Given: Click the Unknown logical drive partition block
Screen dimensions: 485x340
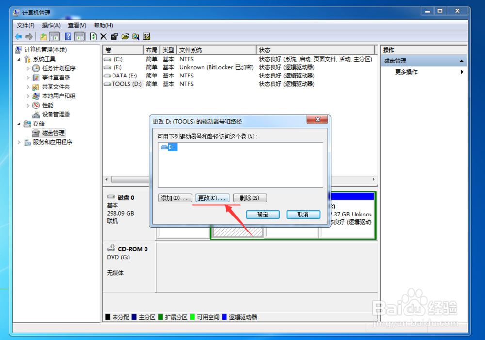Looking at the screenshot, I should click(352, 214).
